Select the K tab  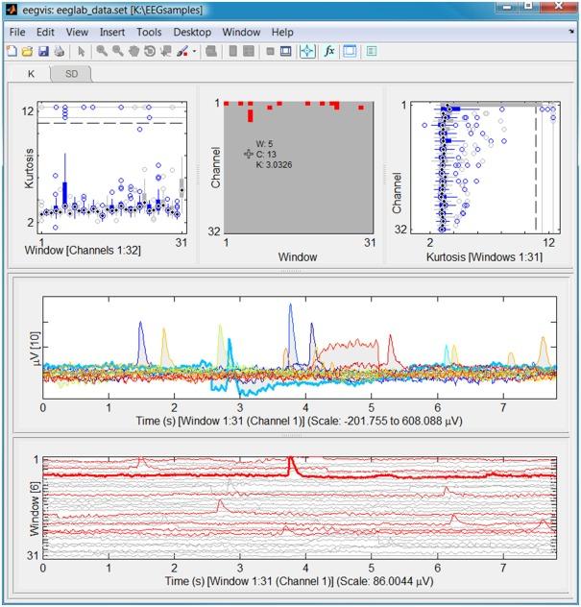[x=31, y=74]
